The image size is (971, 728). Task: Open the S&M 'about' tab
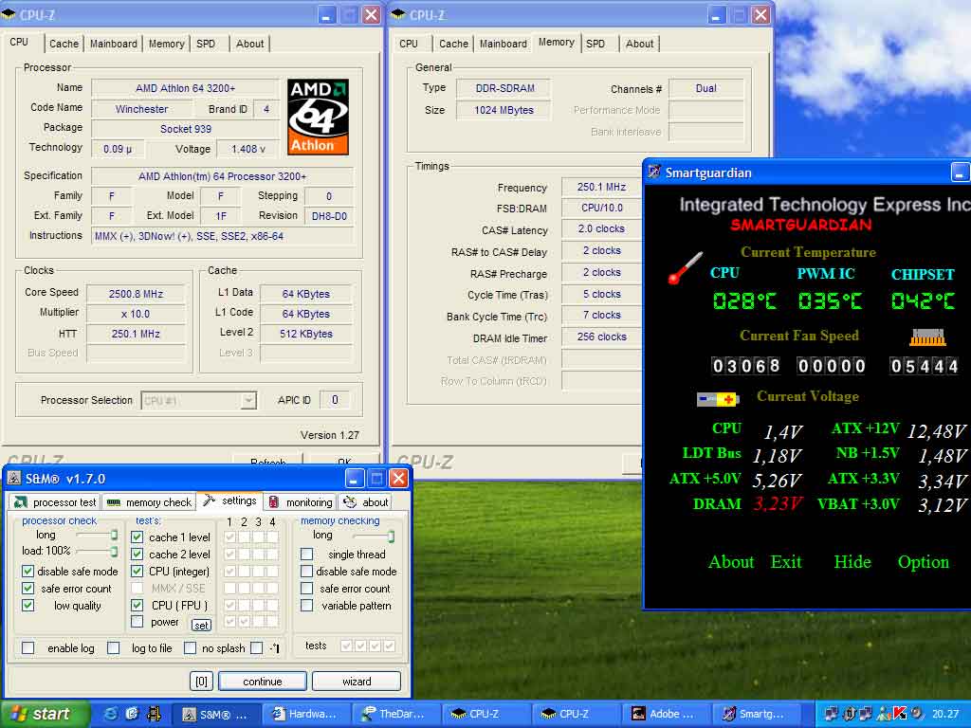coord(366,502)
